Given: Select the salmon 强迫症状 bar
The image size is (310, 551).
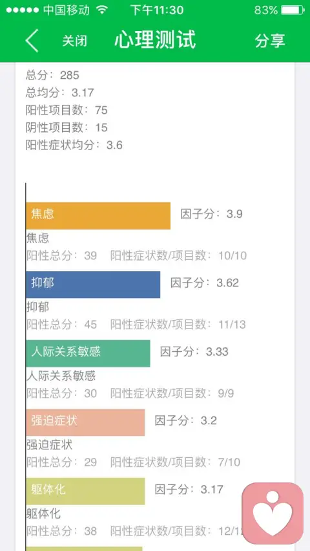Looking at the screenshot, I should [x=85, y=422].
